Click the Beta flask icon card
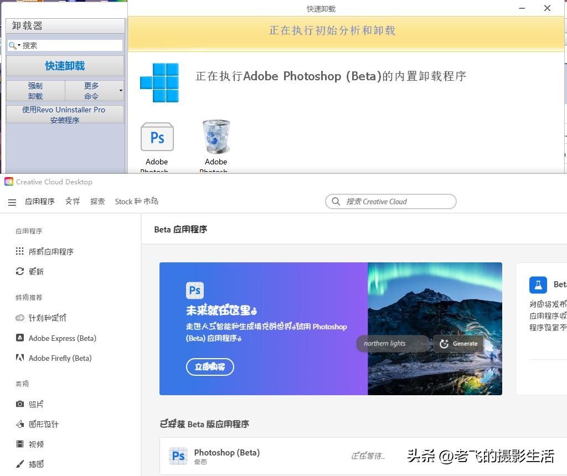The image size is (567, 476). [538, 285]
